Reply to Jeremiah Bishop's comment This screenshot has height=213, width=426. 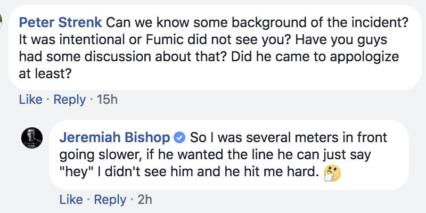tap(111, 200)
